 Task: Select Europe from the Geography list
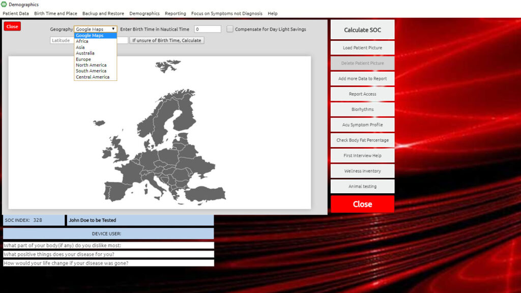pyautogui.click(x=83, y=60)
